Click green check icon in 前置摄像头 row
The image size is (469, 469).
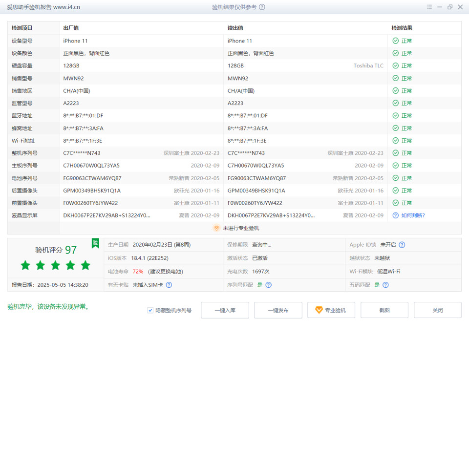[395, 203]
